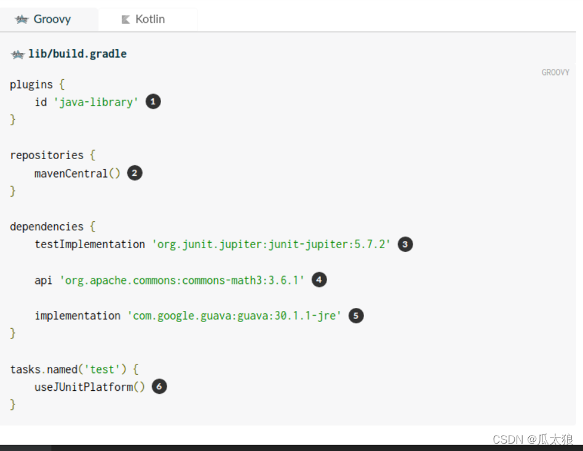Click the testImplementation keyword

[x=90, y=245]
